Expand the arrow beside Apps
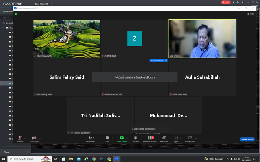The image size is (260, 162). 181,138
